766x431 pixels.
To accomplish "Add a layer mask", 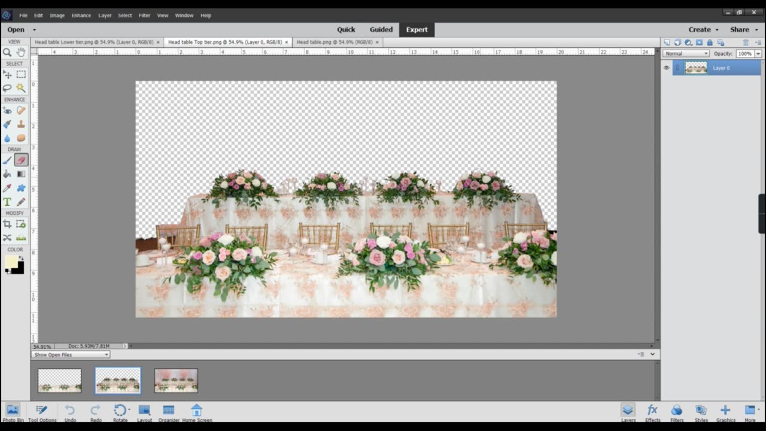I will [x=699, y=43].
